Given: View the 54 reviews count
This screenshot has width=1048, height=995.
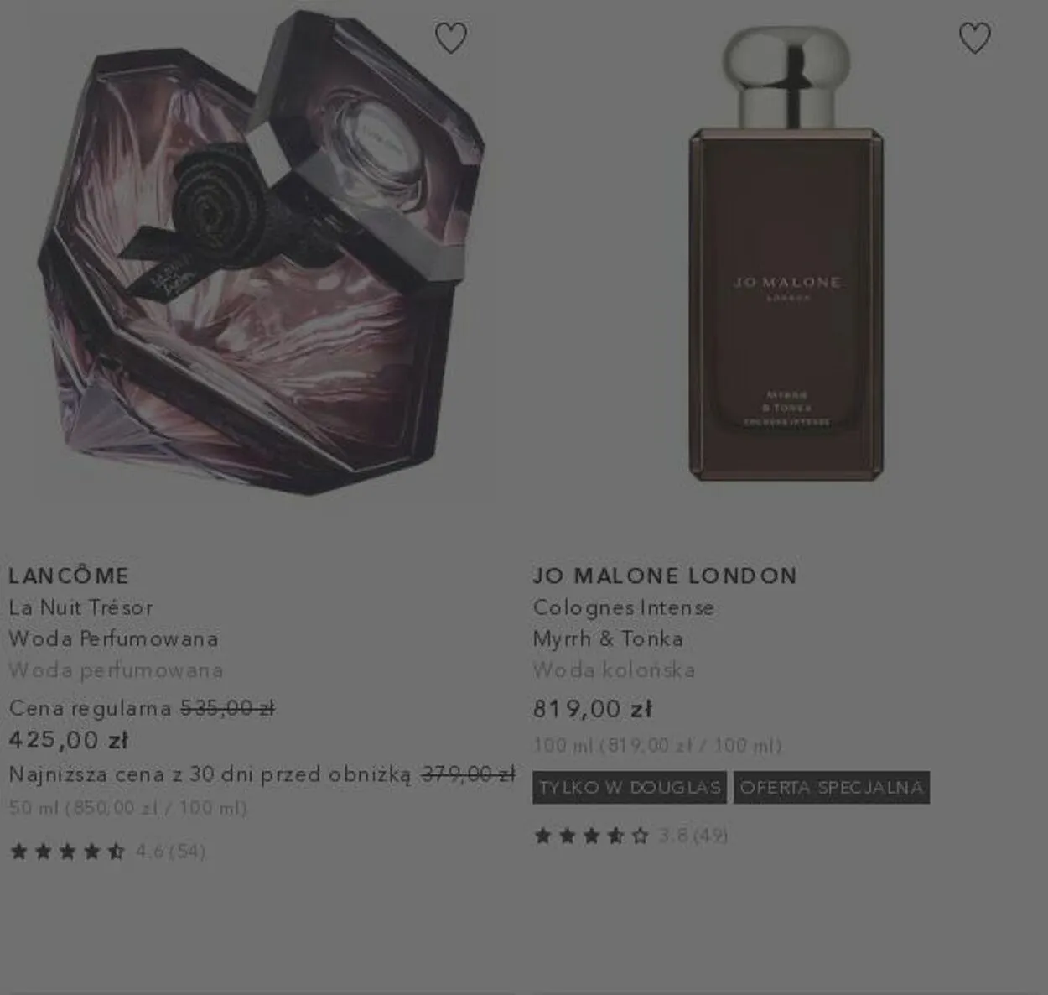Looking at the screenshot, I should [x=187, y=852].
